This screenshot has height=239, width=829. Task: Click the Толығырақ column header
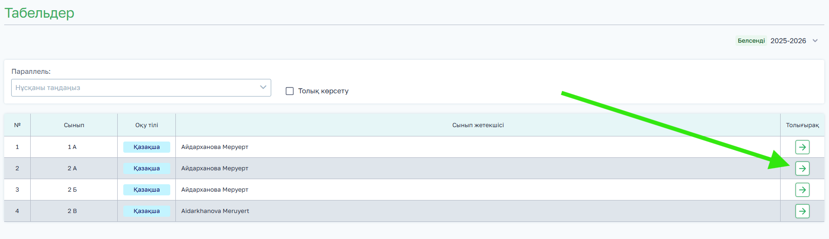point(802,125)
